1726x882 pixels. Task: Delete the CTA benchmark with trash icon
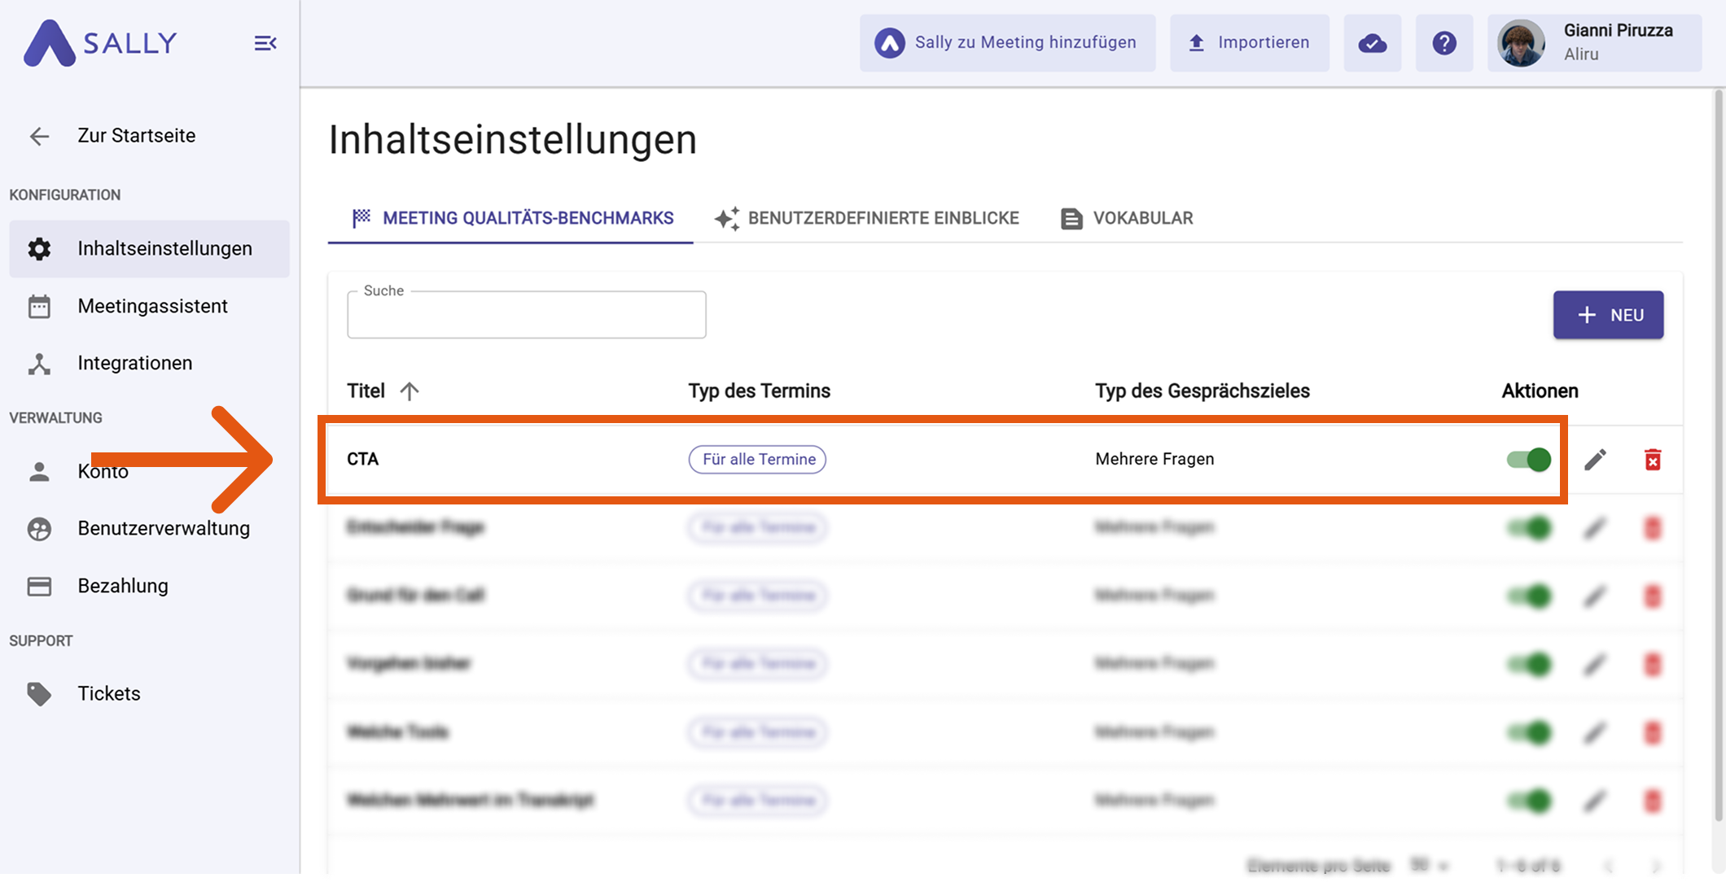tap(1652, 460)
